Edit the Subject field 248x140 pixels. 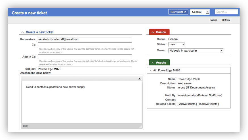(x=85, y=69)
